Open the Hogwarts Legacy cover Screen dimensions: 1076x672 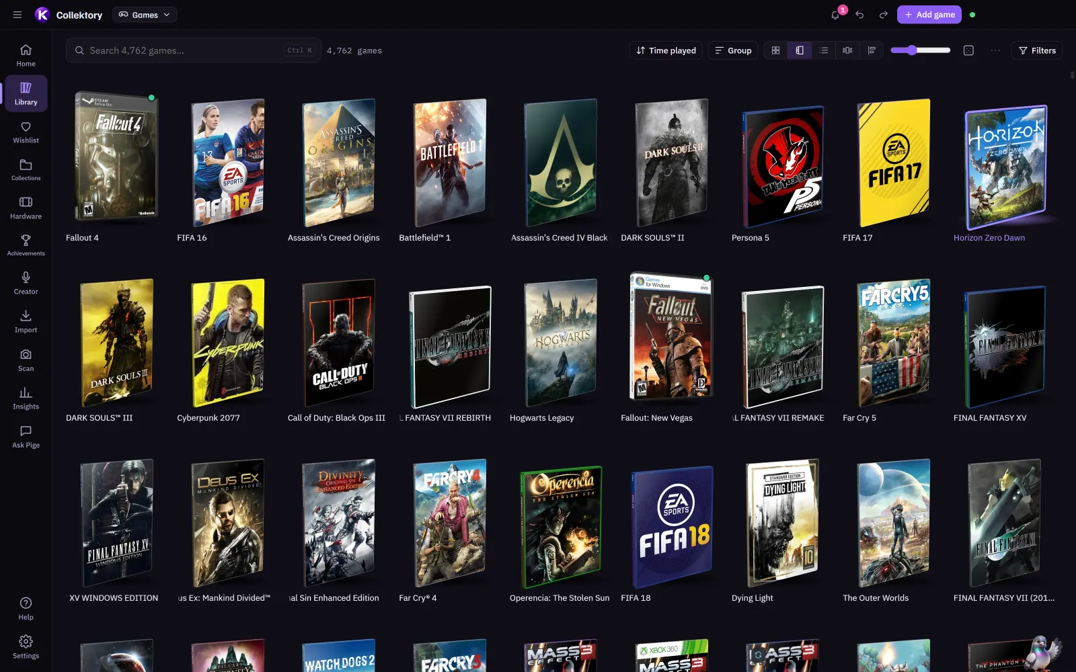click(x=560, y=343)
